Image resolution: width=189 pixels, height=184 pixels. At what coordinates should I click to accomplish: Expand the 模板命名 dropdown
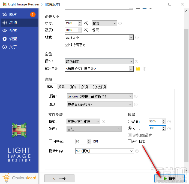(x=131, y=151)
